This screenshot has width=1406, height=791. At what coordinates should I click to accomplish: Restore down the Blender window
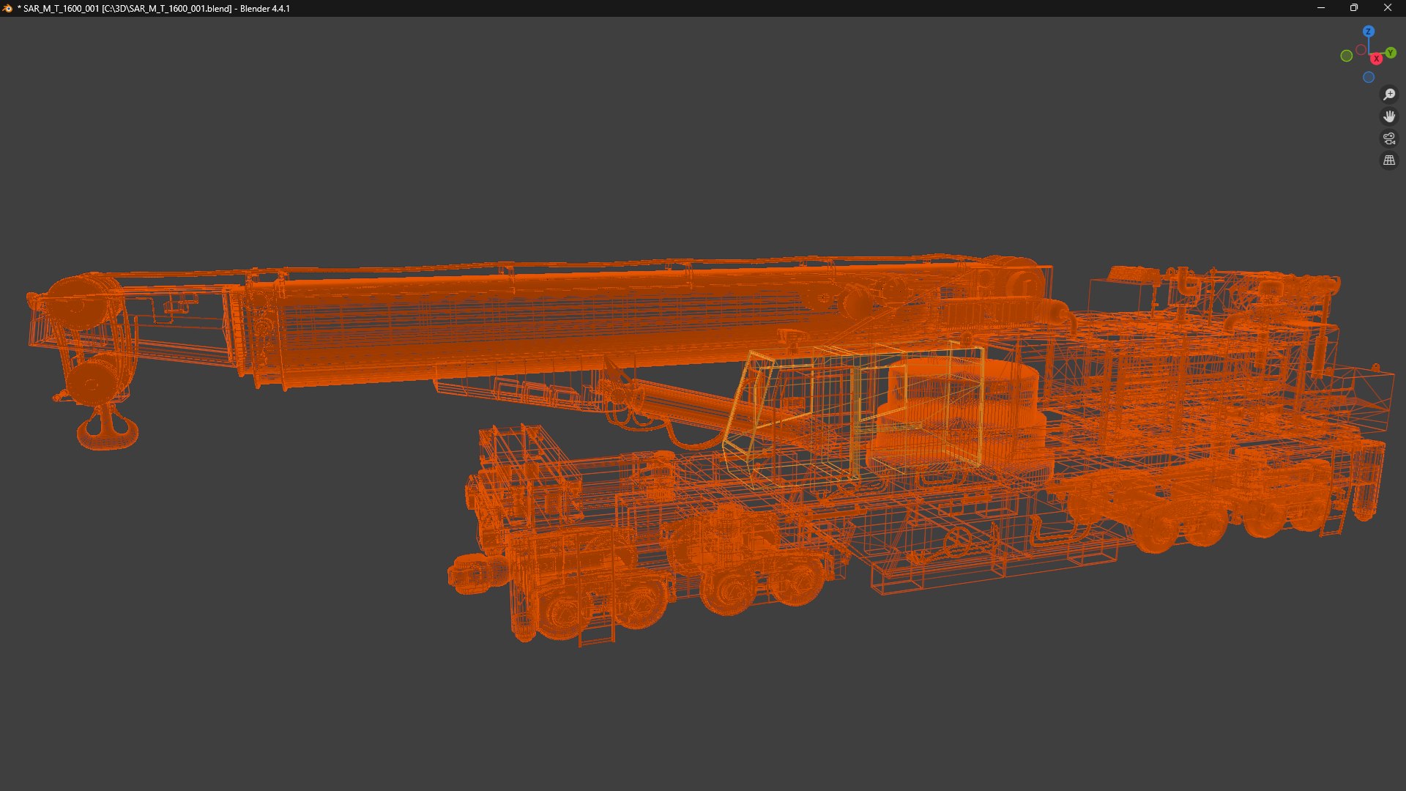[1354, 8]
